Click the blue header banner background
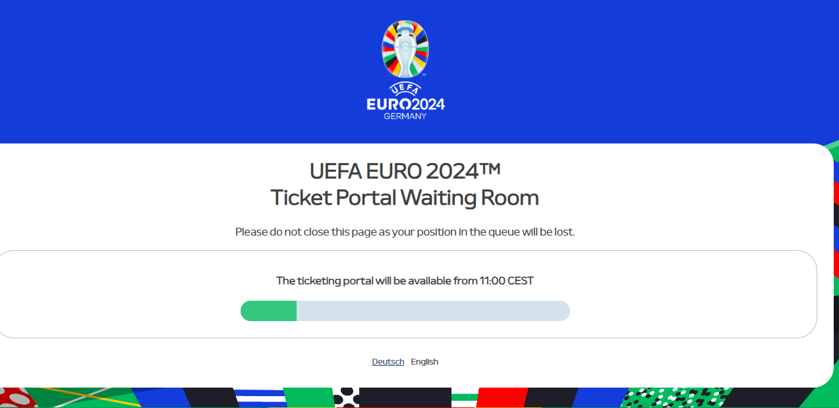This screenshot has width=839, height=408. pos(198,72)
